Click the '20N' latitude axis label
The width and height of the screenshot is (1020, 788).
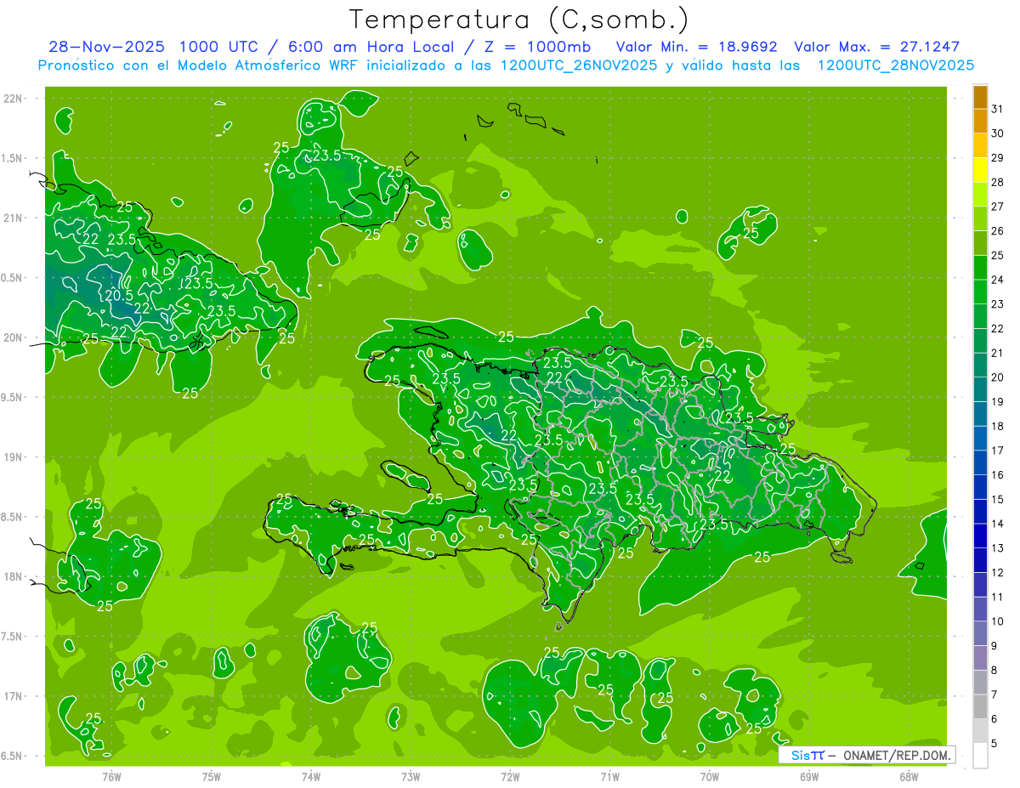[14, 337]
